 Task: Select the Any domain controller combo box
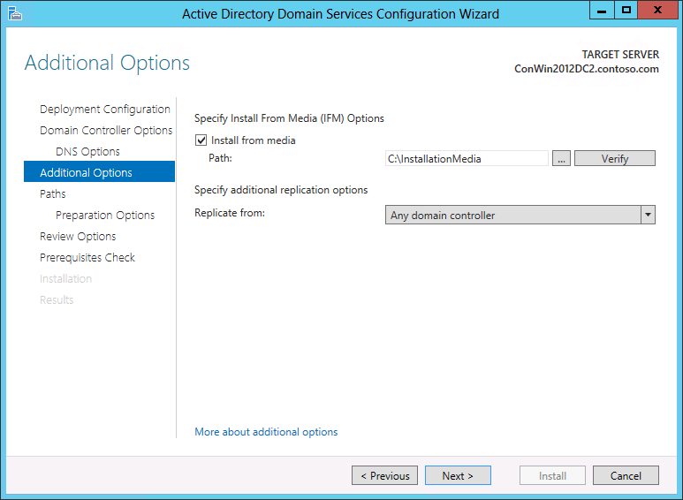coord(520,215)
